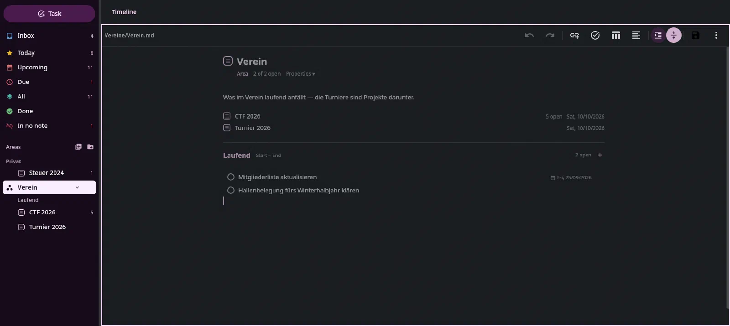Click the Fri, 25/09/2026 date of Mitgliederliste
Viewport: 730px width, 326px height.
[571, 178]
